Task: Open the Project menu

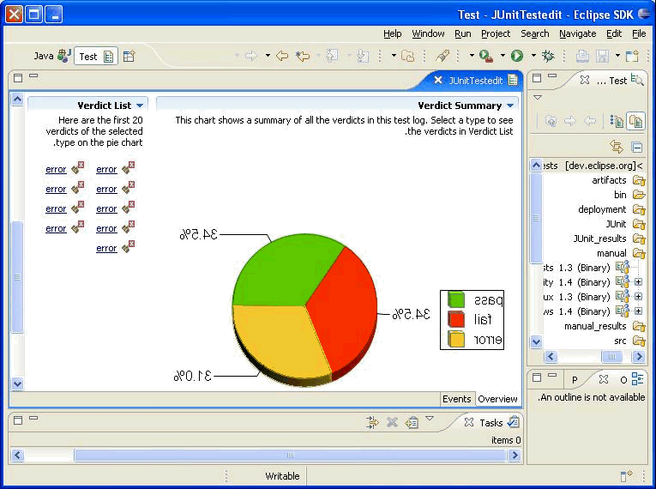Action: (x=496, y=34)
